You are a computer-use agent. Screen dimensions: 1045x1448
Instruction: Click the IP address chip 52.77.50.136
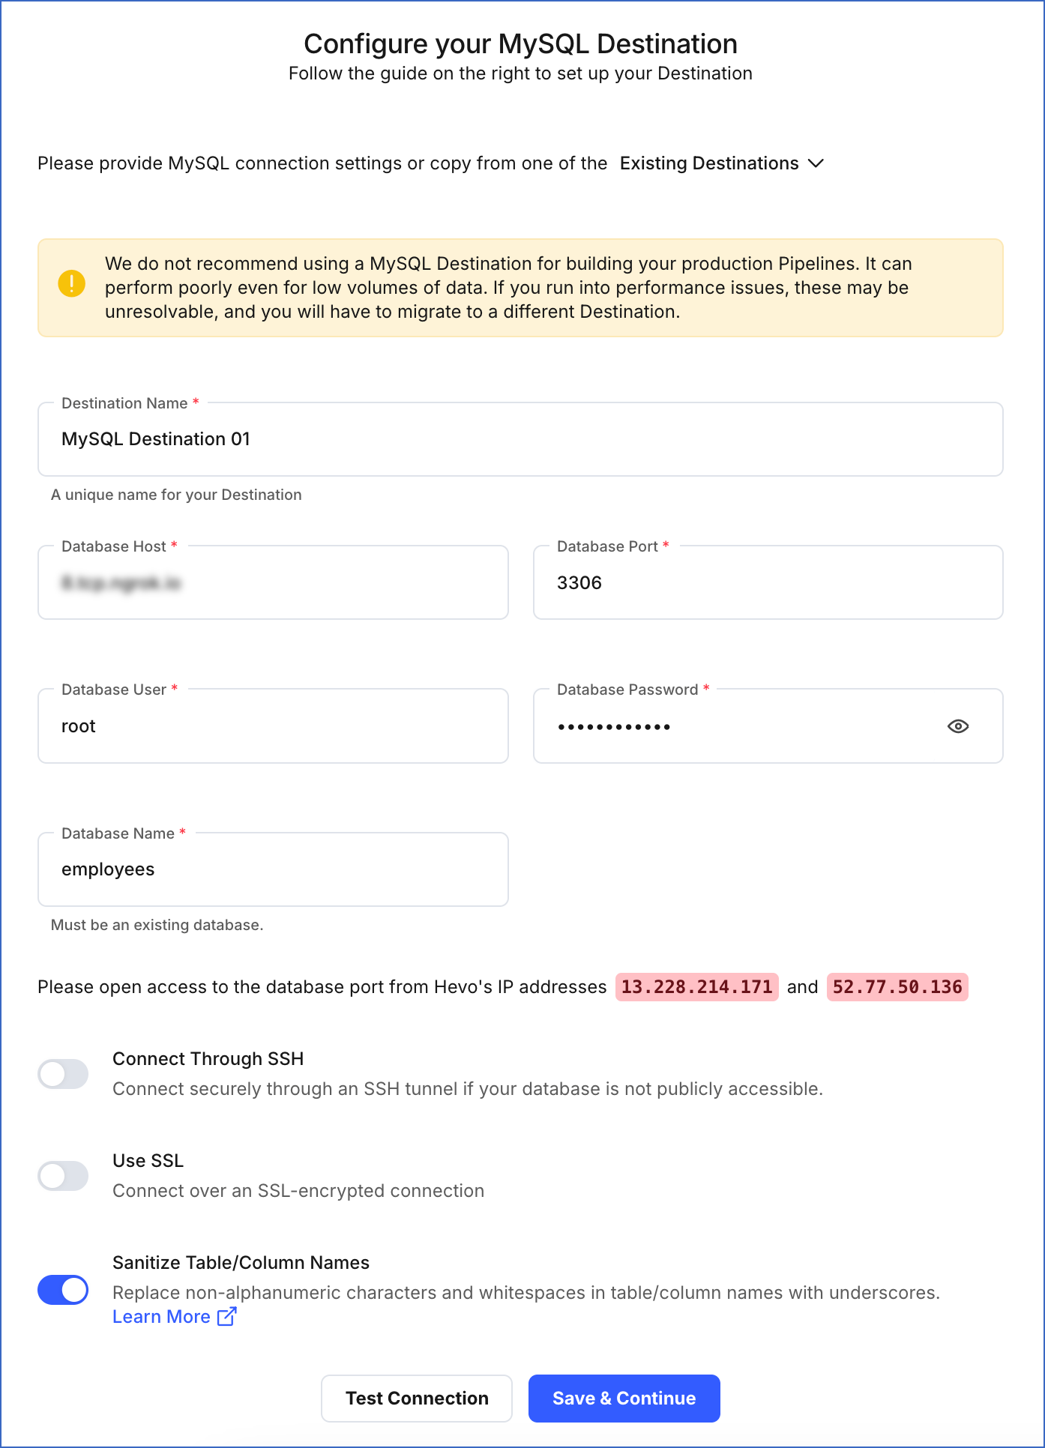point(897,986)
